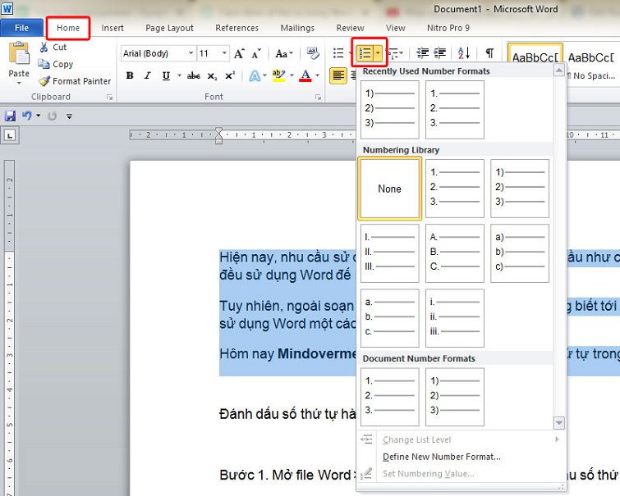This screenshot has width=620, height=496.
Task: Switch to the Page Layout tab
Action: pyautogui.click(x=168, y=28)
